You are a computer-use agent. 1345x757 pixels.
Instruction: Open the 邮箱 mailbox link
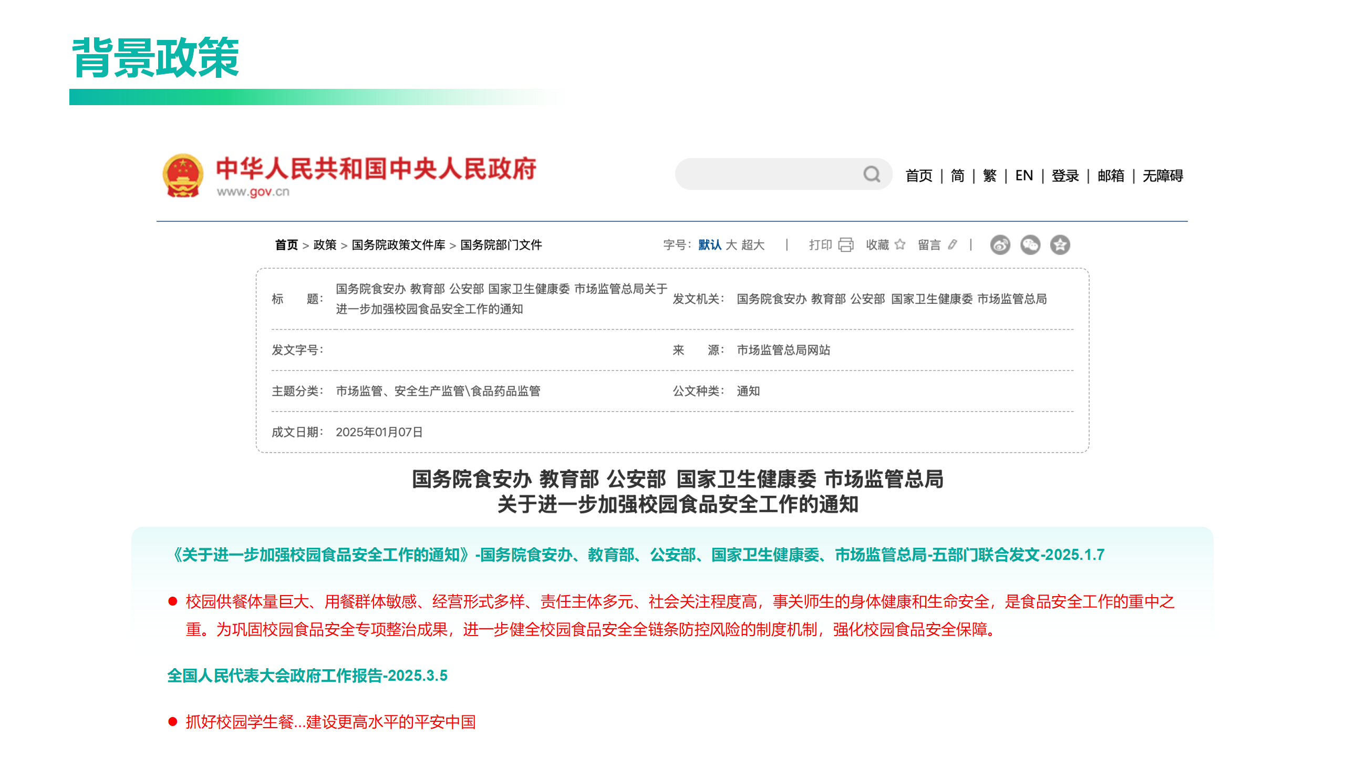pyautogui.click(x=1111, y=176)
